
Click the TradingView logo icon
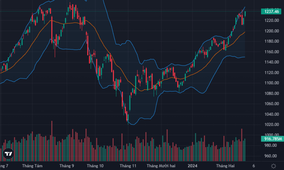tap(8, 154)
